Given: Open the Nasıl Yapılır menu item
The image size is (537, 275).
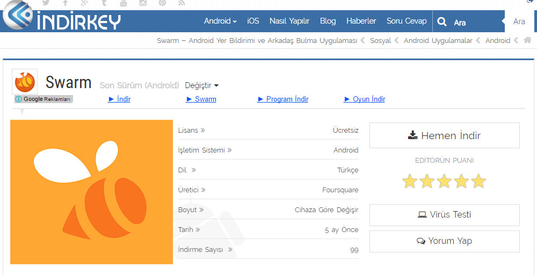Looking at the screenshot, I should click(289, 21).
